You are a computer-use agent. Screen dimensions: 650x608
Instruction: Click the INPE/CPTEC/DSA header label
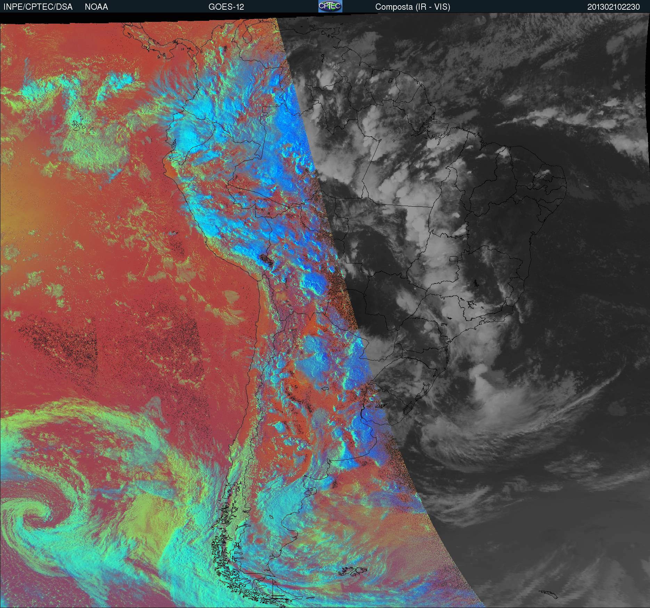click(x=38, y=7)
